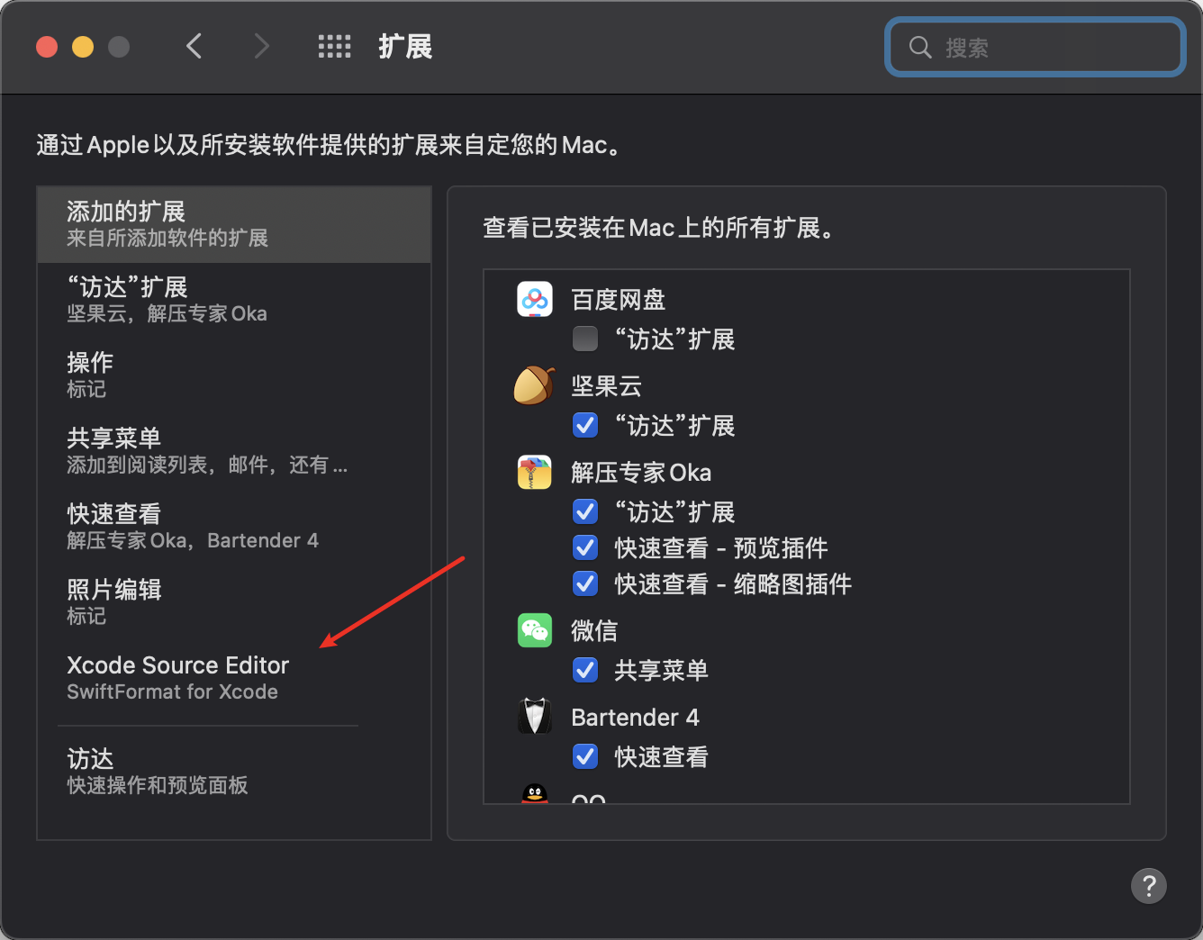1203x940 pixels.
Task: Select Xcode Source Editor category
Action: pyautogui.click(x=234, y=678)
